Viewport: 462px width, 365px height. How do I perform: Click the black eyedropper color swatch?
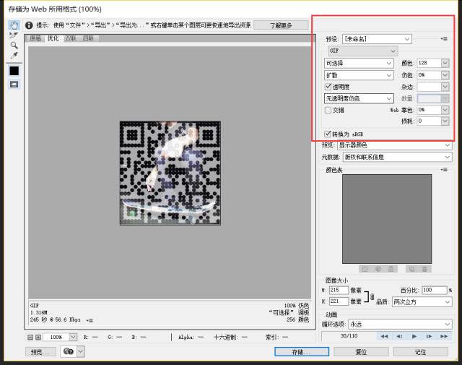[14, 71]
